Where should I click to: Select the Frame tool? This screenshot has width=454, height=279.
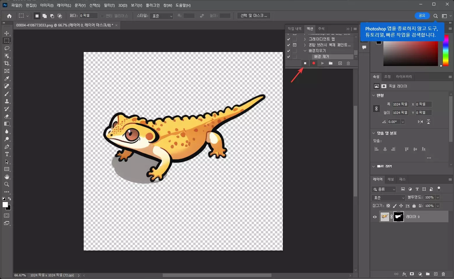pyautogui.click(x=7, y=71)
